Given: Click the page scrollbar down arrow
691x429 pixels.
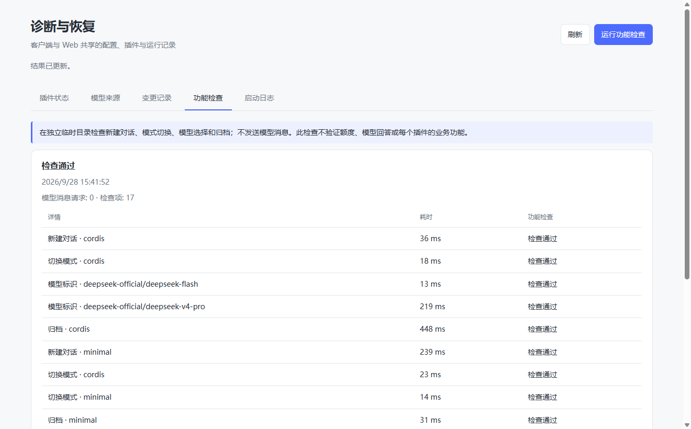Looking at the screenshot, I should (x=687, y=425).
